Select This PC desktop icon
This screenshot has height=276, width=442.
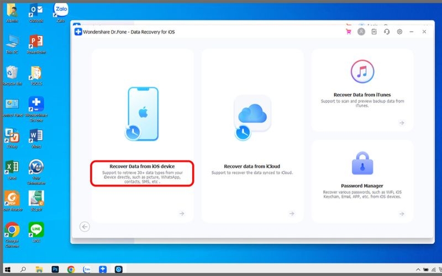tap(12, 44)
